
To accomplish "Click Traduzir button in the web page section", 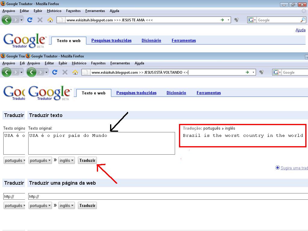I will (87, 205).
